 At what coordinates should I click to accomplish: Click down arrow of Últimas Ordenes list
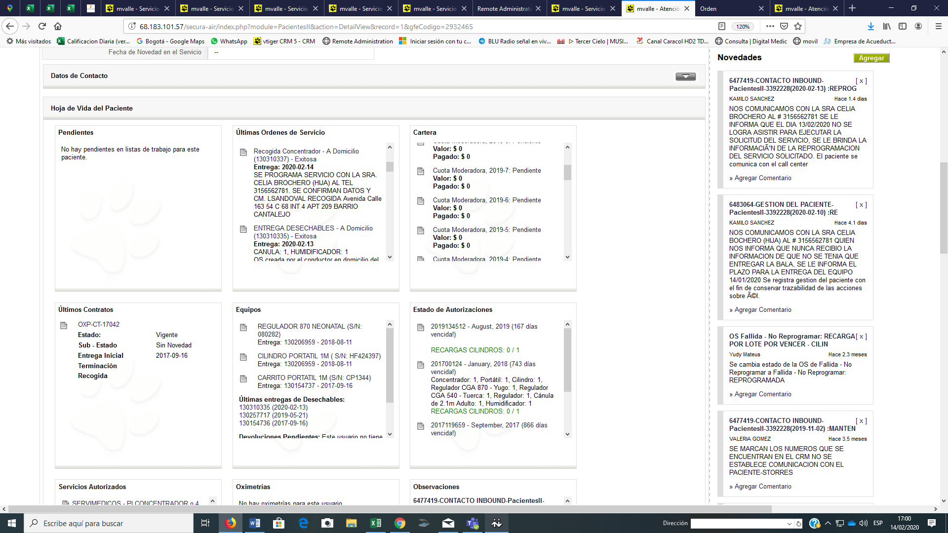(x=390, y=257)
